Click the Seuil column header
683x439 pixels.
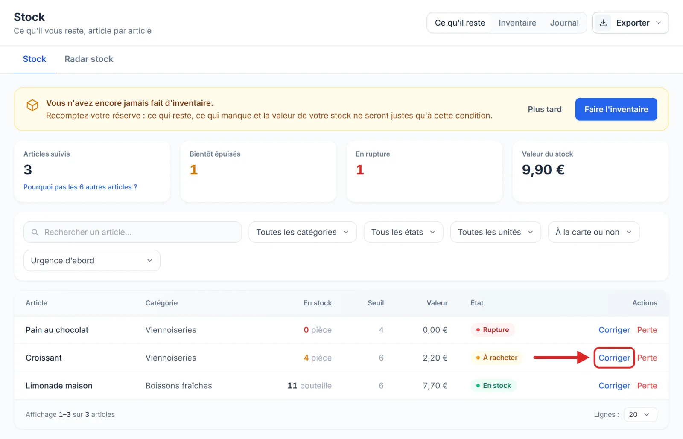point(376,303)
